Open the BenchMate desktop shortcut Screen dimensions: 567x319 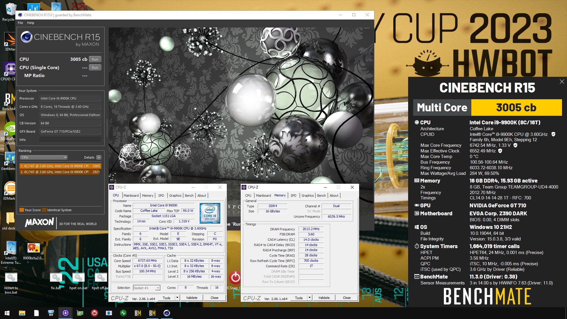10,101
